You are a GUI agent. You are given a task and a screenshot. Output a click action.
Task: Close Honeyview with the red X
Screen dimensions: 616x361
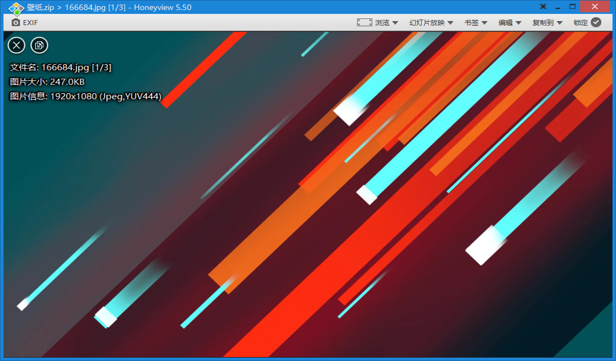[595, 7]
